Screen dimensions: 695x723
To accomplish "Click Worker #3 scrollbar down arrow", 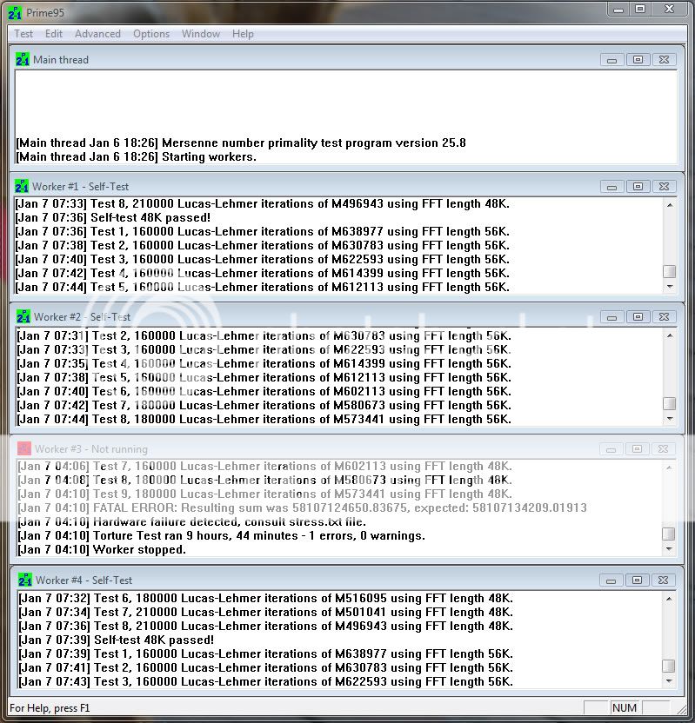I will click(x=669, y=549).
